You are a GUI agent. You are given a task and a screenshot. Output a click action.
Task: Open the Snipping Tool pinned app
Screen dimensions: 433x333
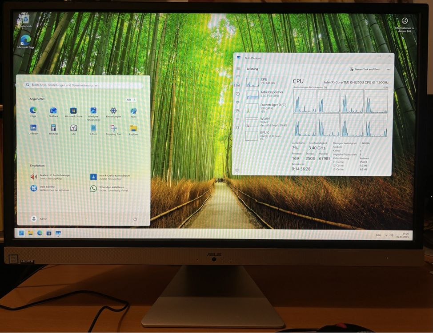pos(113,129)
